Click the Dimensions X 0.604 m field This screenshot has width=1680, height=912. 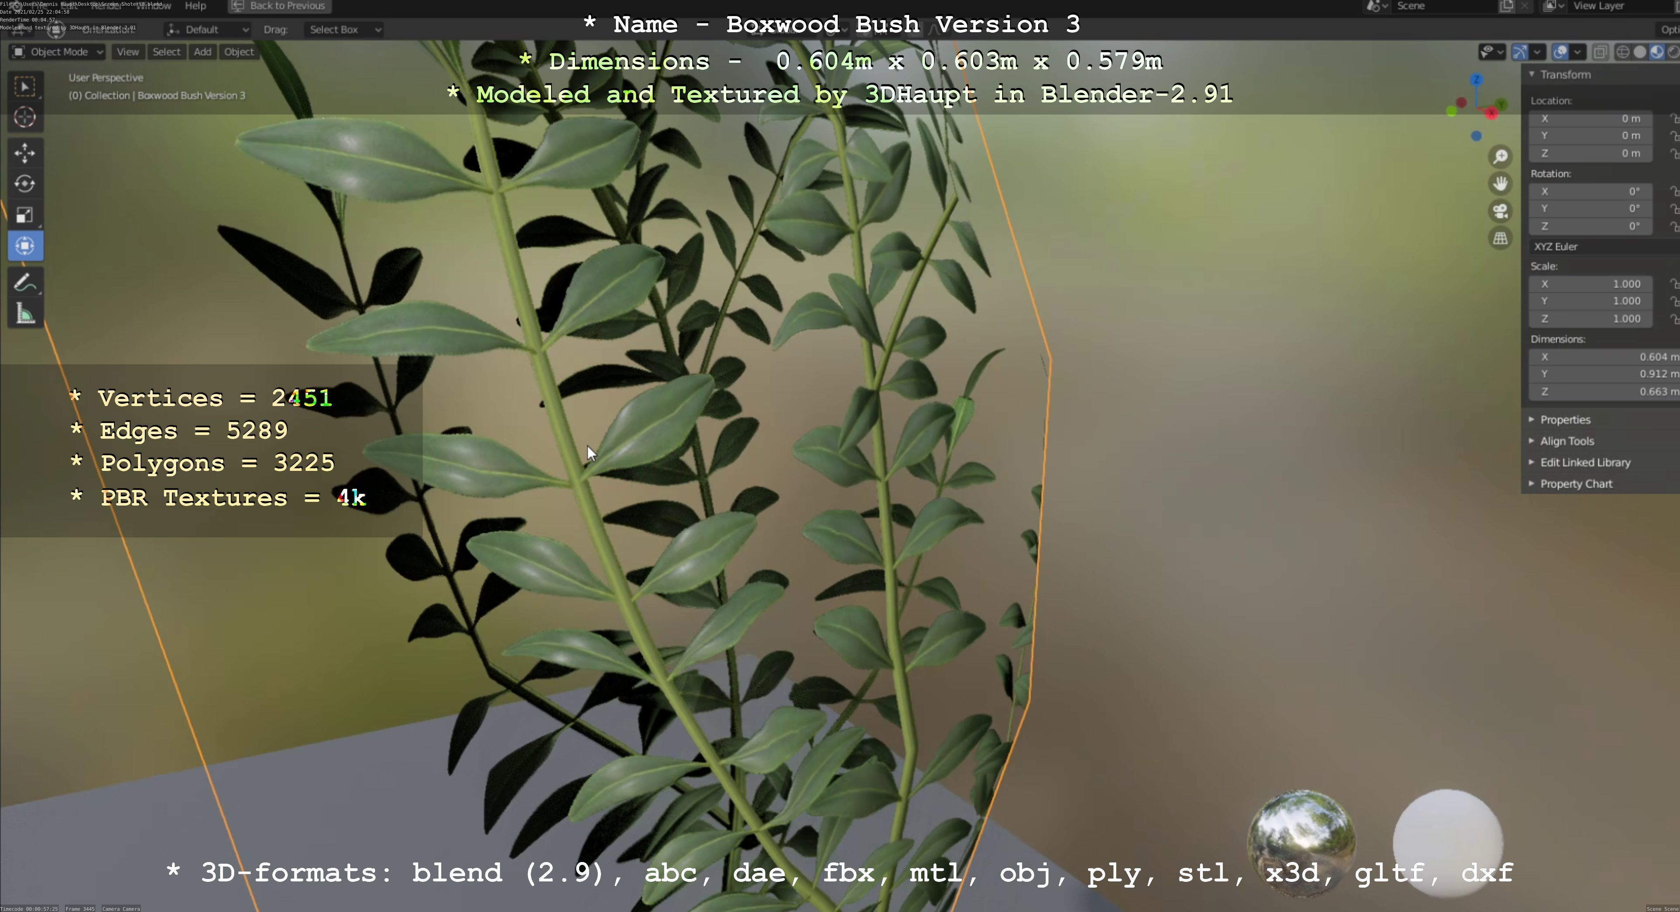[x=1604, y=357]
